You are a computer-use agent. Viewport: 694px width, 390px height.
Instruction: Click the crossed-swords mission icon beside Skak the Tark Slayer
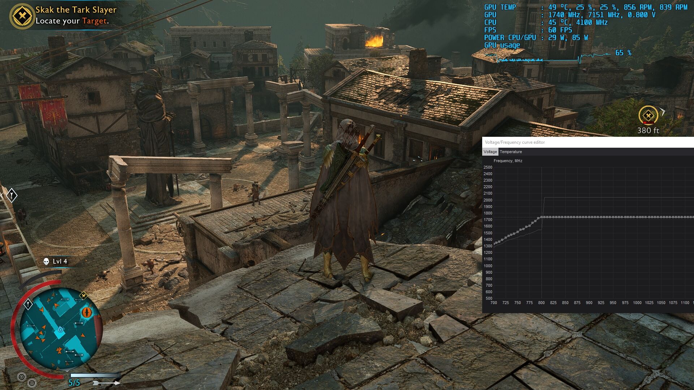pyautogui.click(x=22, y=16)
